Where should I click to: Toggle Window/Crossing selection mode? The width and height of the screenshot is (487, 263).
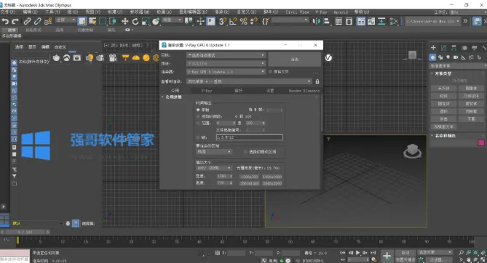[x=113, y=21]
